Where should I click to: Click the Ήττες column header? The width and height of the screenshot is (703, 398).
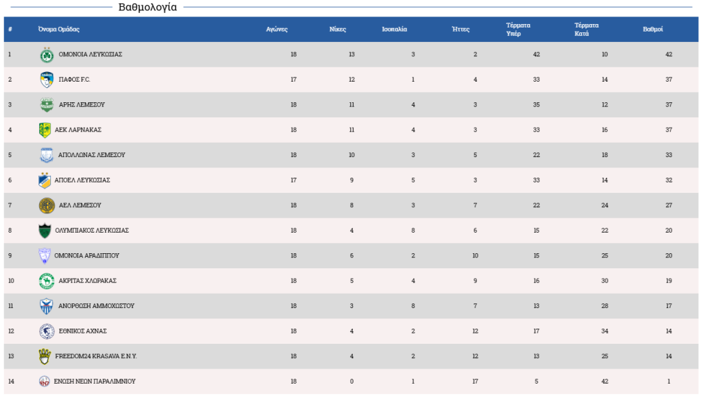coord(461,30)
